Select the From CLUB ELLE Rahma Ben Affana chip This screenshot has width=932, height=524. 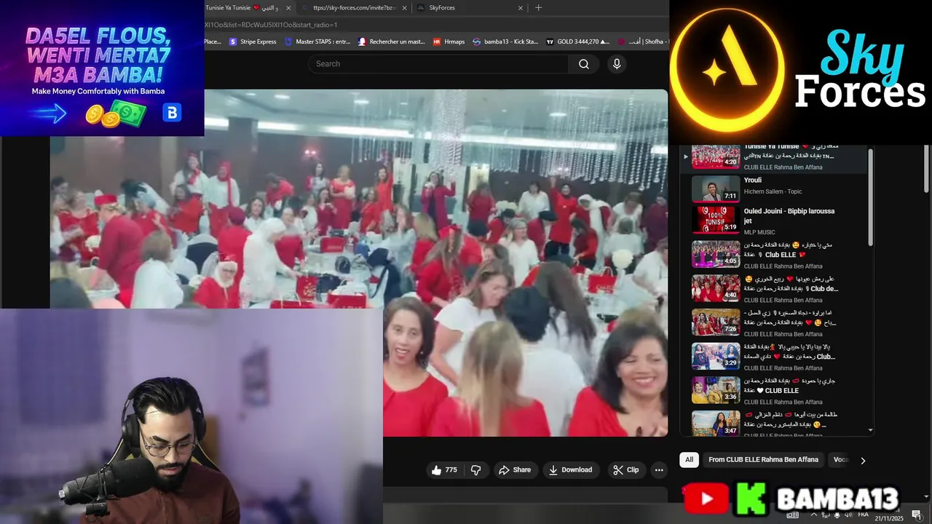click(763, 460)
